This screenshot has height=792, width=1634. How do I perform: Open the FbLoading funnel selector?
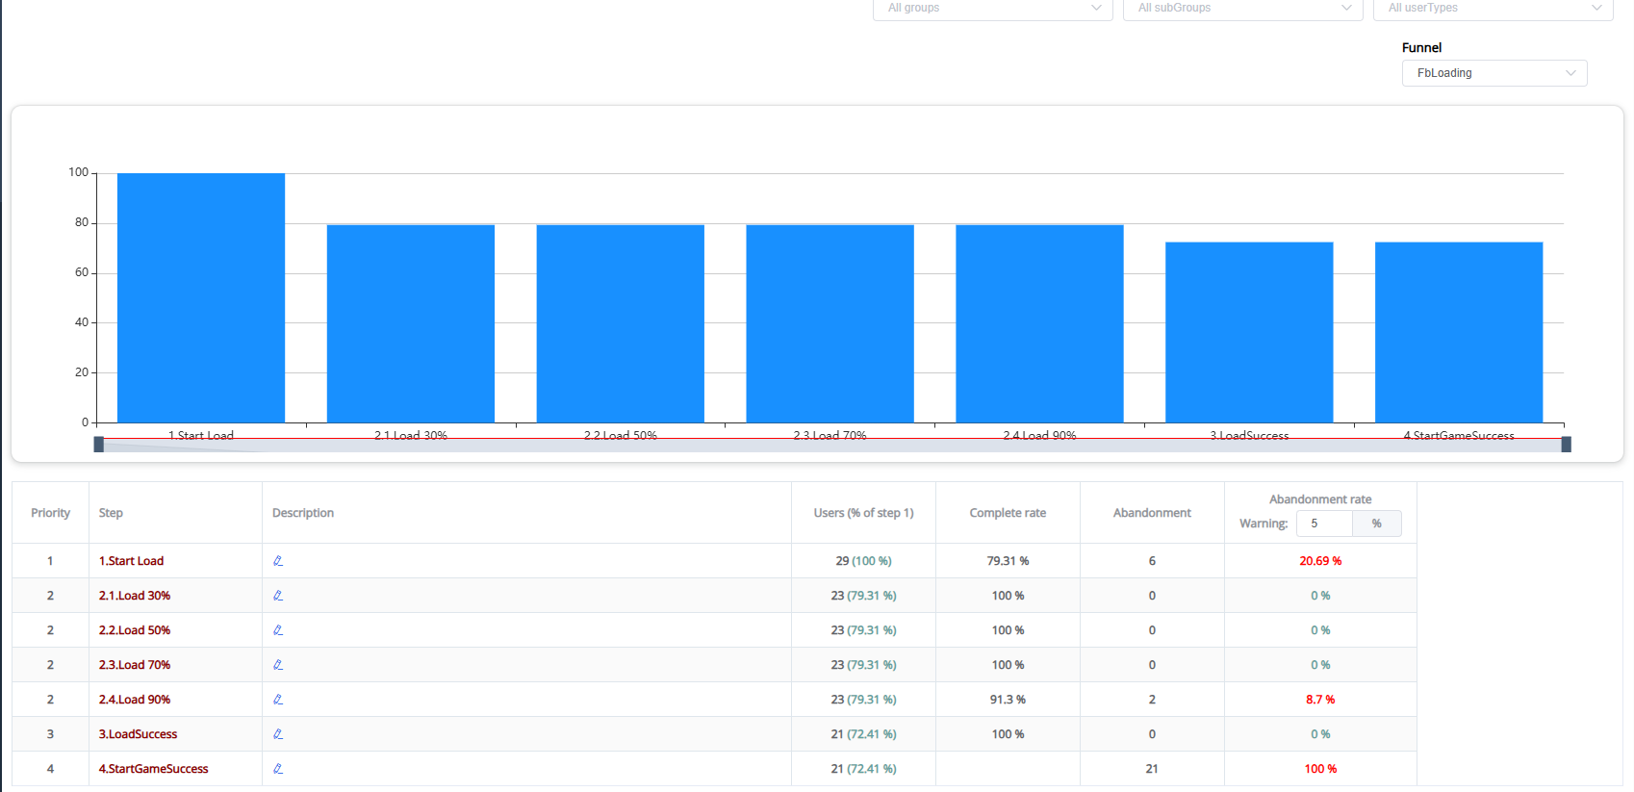1494,73
